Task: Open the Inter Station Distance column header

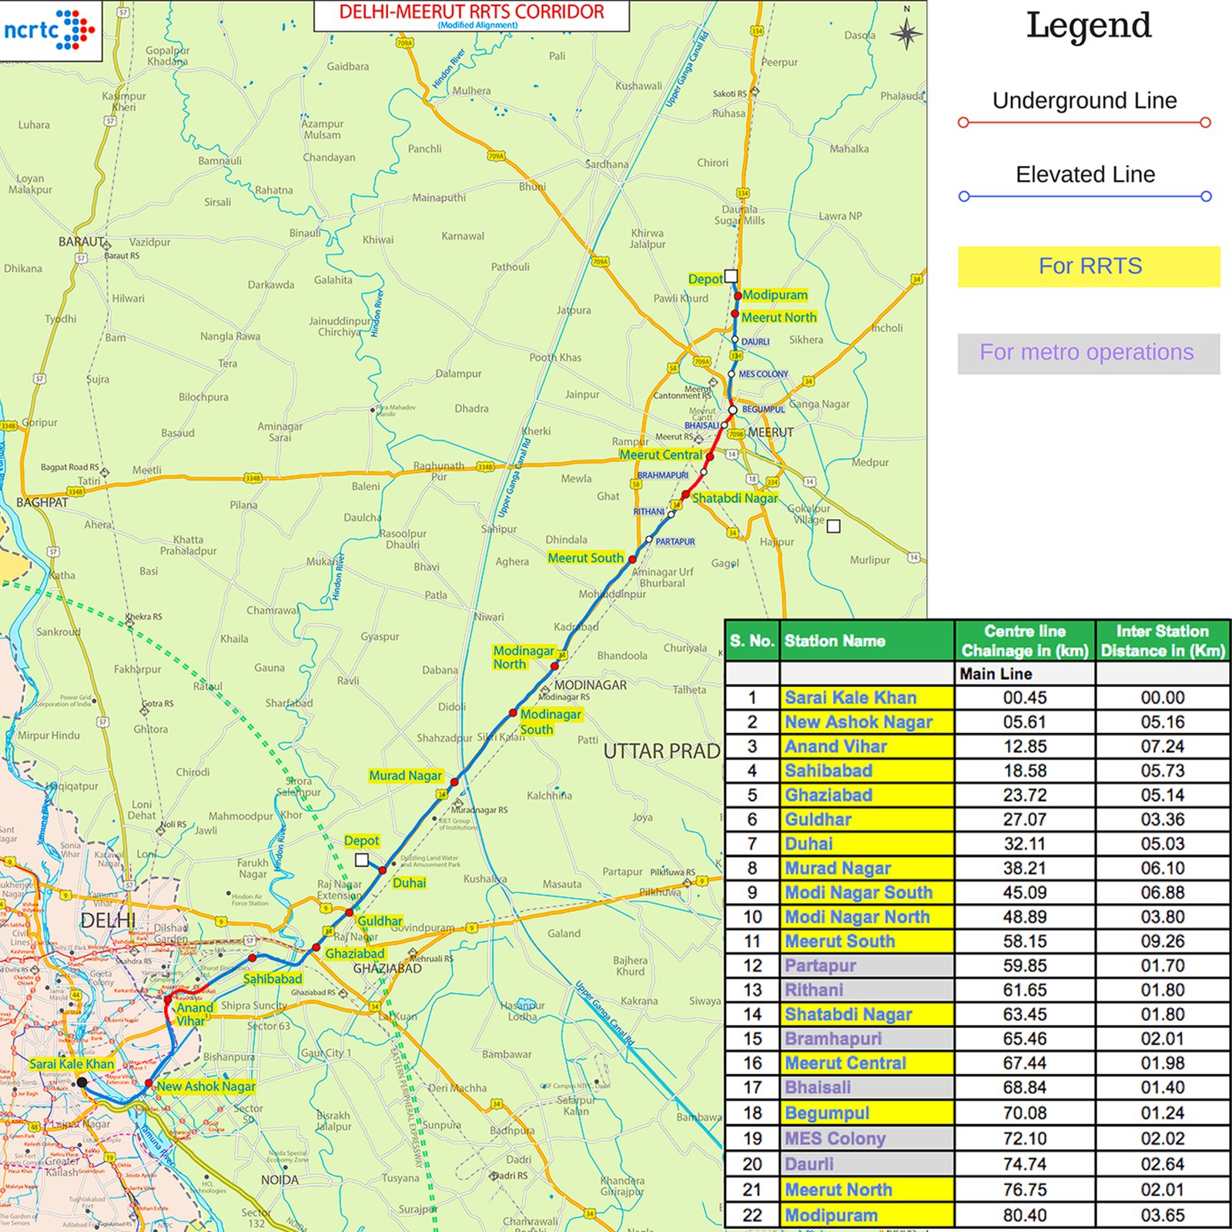Action: click(x=1164, y=640)
